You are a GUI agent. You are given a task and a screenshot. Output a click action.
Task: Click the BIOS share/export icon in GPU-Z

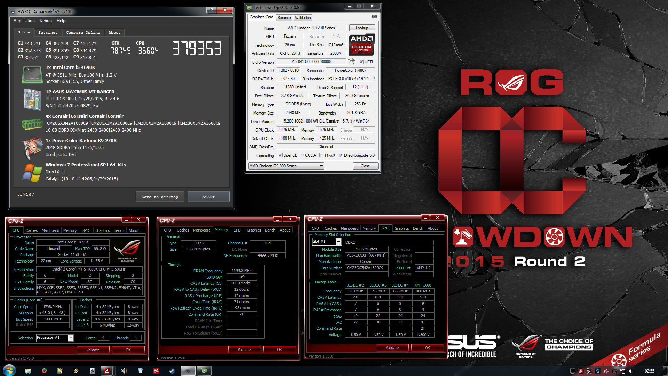point(351,62)
